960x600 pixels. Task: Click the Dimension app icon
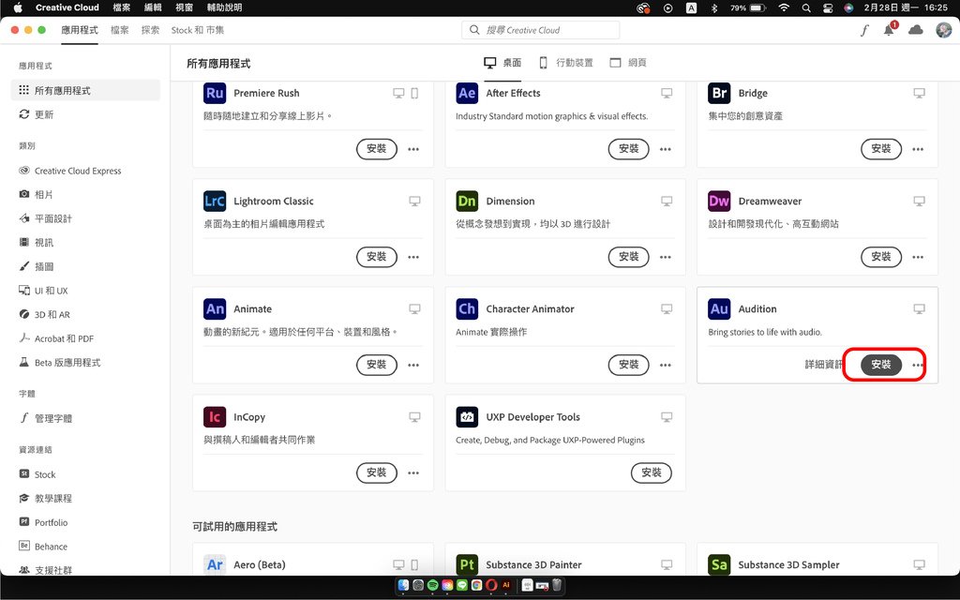point(467,201)
